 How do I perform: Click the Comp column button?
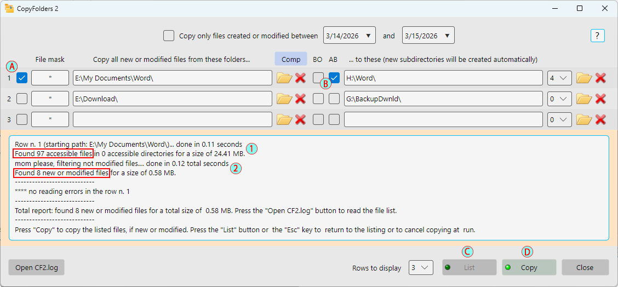(290, 59)
